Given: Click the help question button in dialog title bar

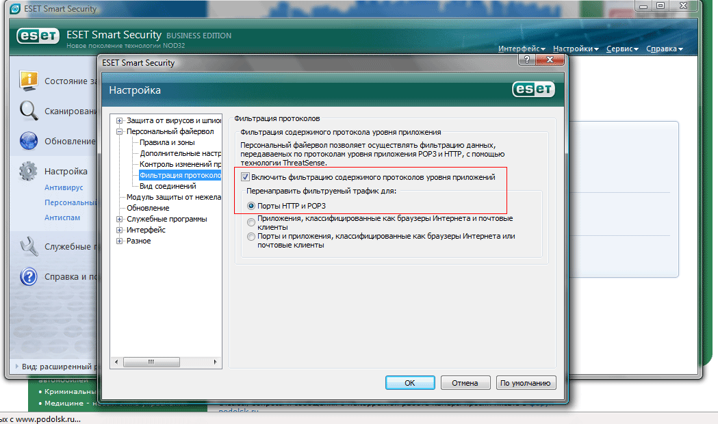Looking at the screenshot, I should (526, 62).
